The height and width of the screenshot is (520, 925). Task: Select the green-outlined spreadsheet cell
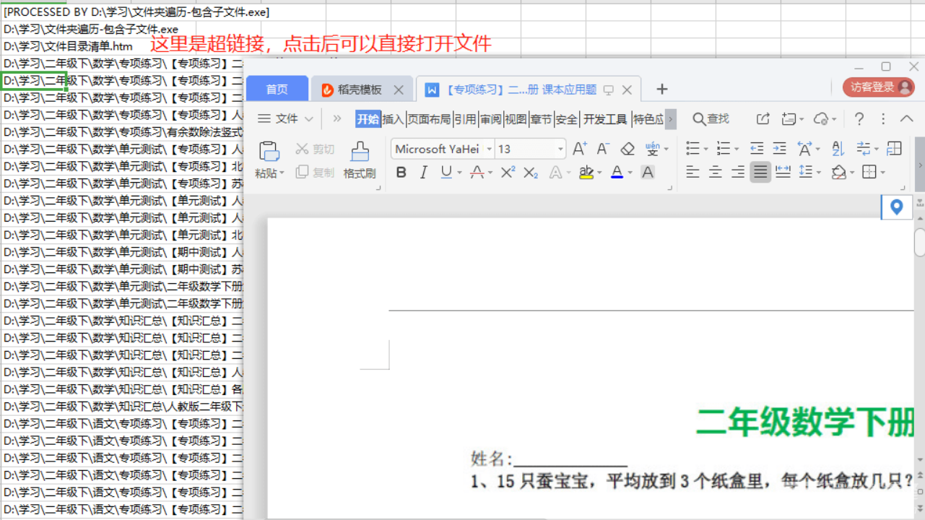pos(34,80)
